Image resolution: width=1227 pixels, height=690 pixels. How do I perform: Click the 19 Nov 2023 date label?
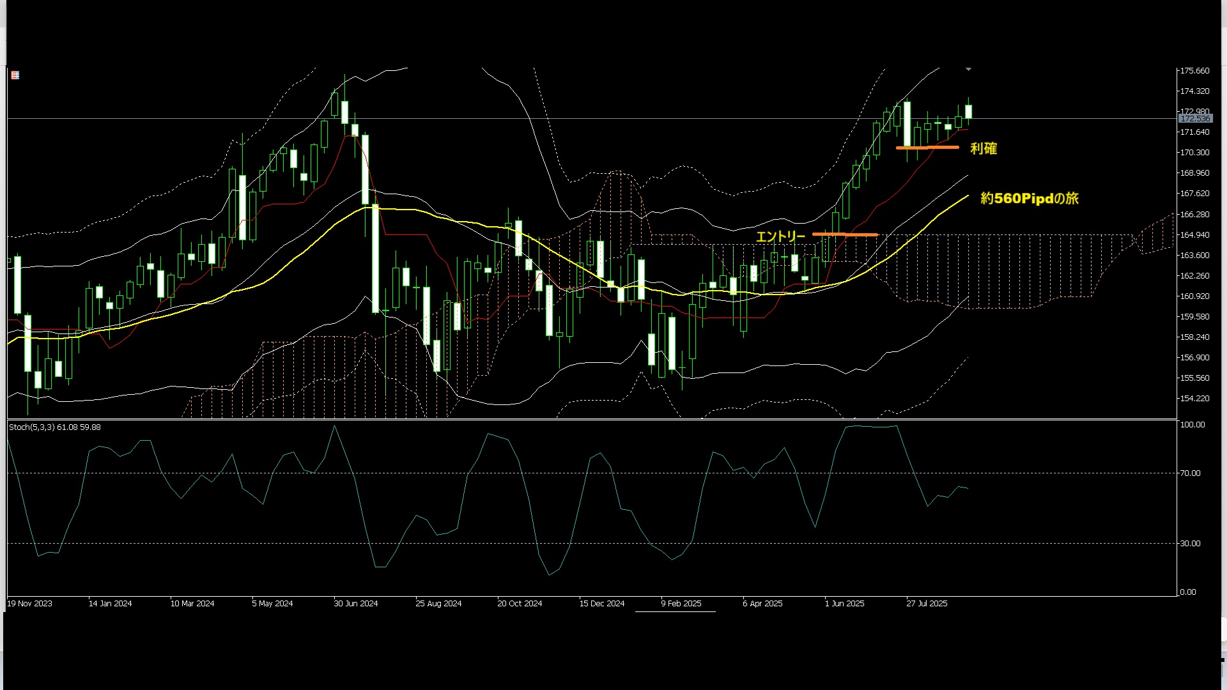pyautogui.click(x=30, y=604)
